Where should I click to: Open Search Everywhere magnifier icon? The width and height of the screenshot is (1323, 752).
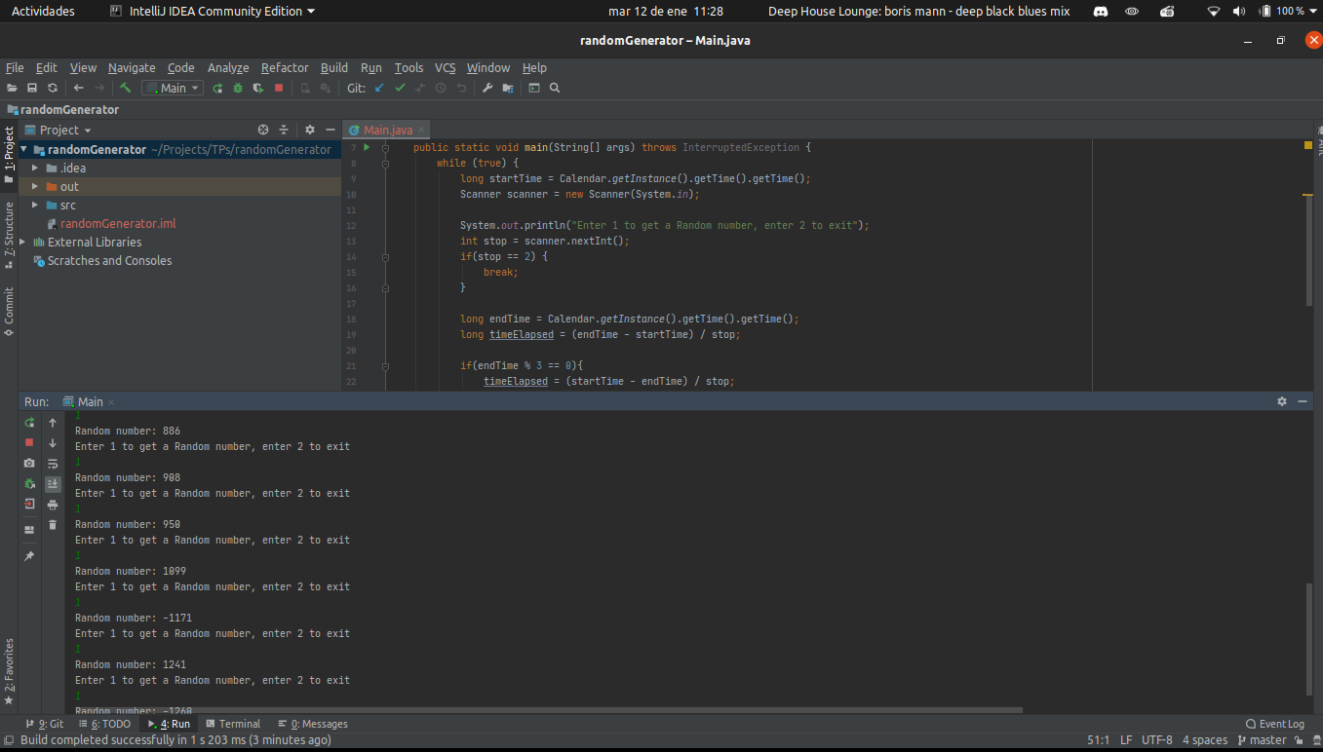[555, 88]
